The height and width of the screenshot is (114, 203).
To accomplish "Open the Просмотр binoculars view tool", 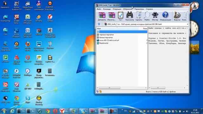I will [x=129, y=16].
